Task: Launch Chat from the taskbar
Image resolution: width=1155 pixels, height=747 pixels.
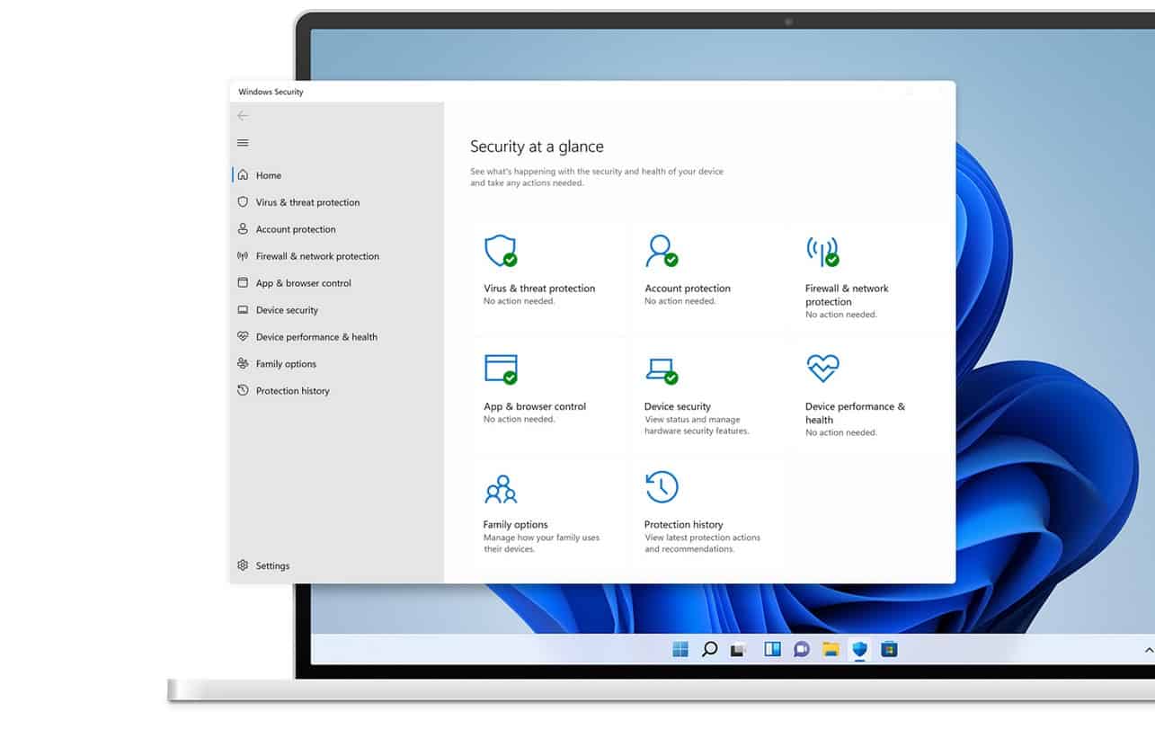Action: coord(801,649)
